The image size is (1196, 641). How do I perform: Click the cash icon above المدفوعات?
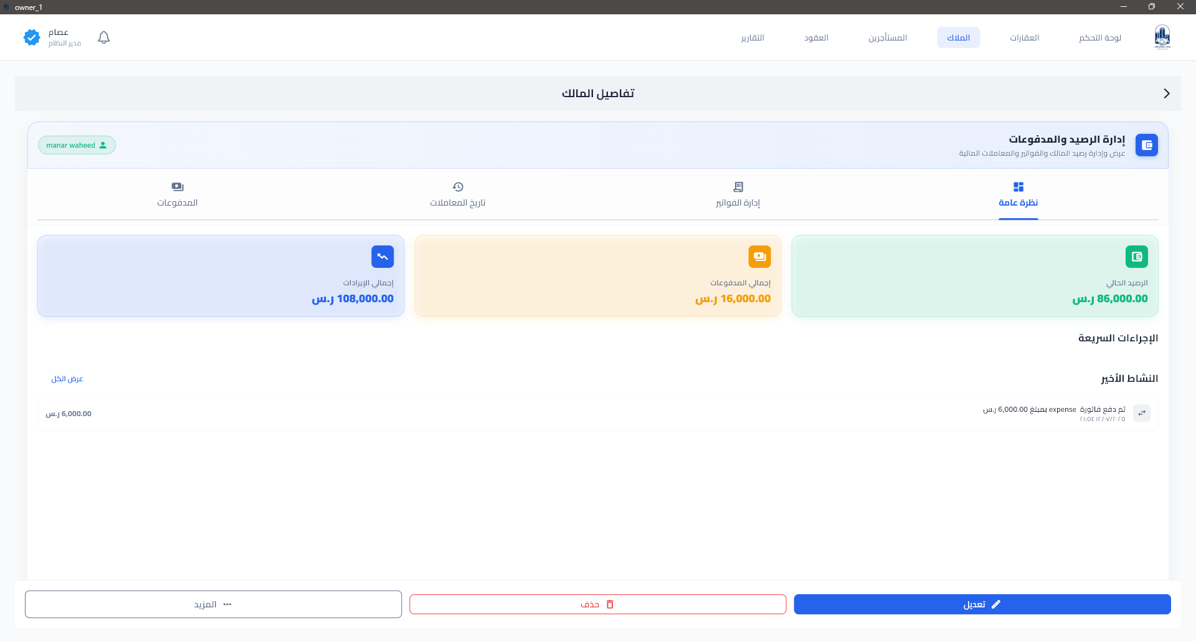click(x=178, y=187)
